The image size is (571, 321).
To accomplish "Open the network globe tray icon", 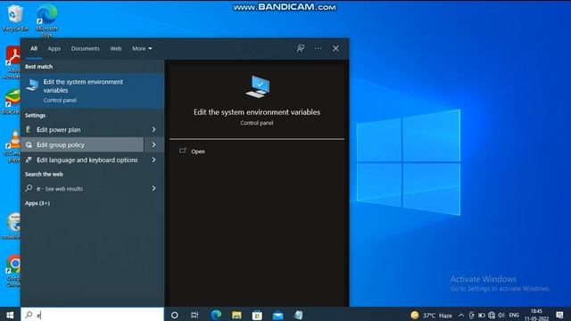I will [492, 315].
